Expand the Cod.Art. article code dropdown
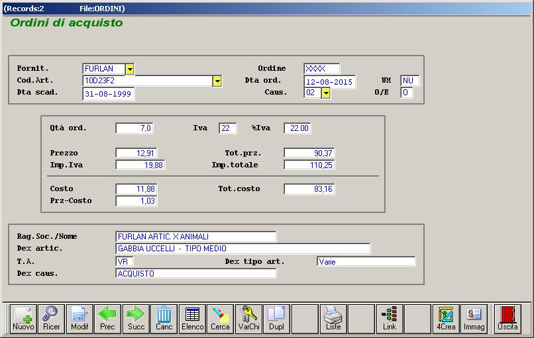The height and width of the screenshot is (338, 534). click(217, 81)
